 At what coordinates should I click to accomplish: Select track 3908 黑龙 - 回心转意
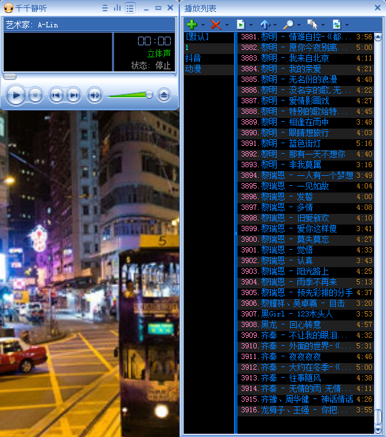pyautogui.click(x=306, y=324)
